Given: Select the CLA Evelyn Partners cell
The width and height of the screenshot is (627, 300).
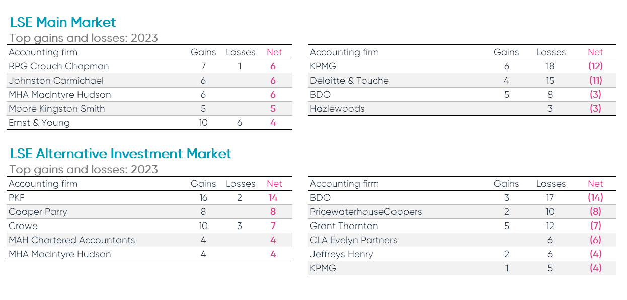Looking at the screenshot, I should [354, 240].
